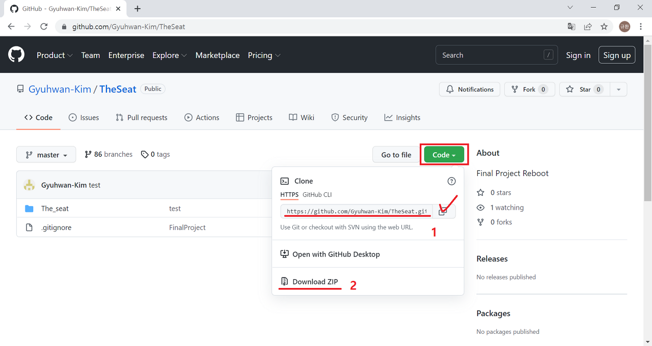Open the Gyuhwan-Kim commit author link

coord(64,185)
